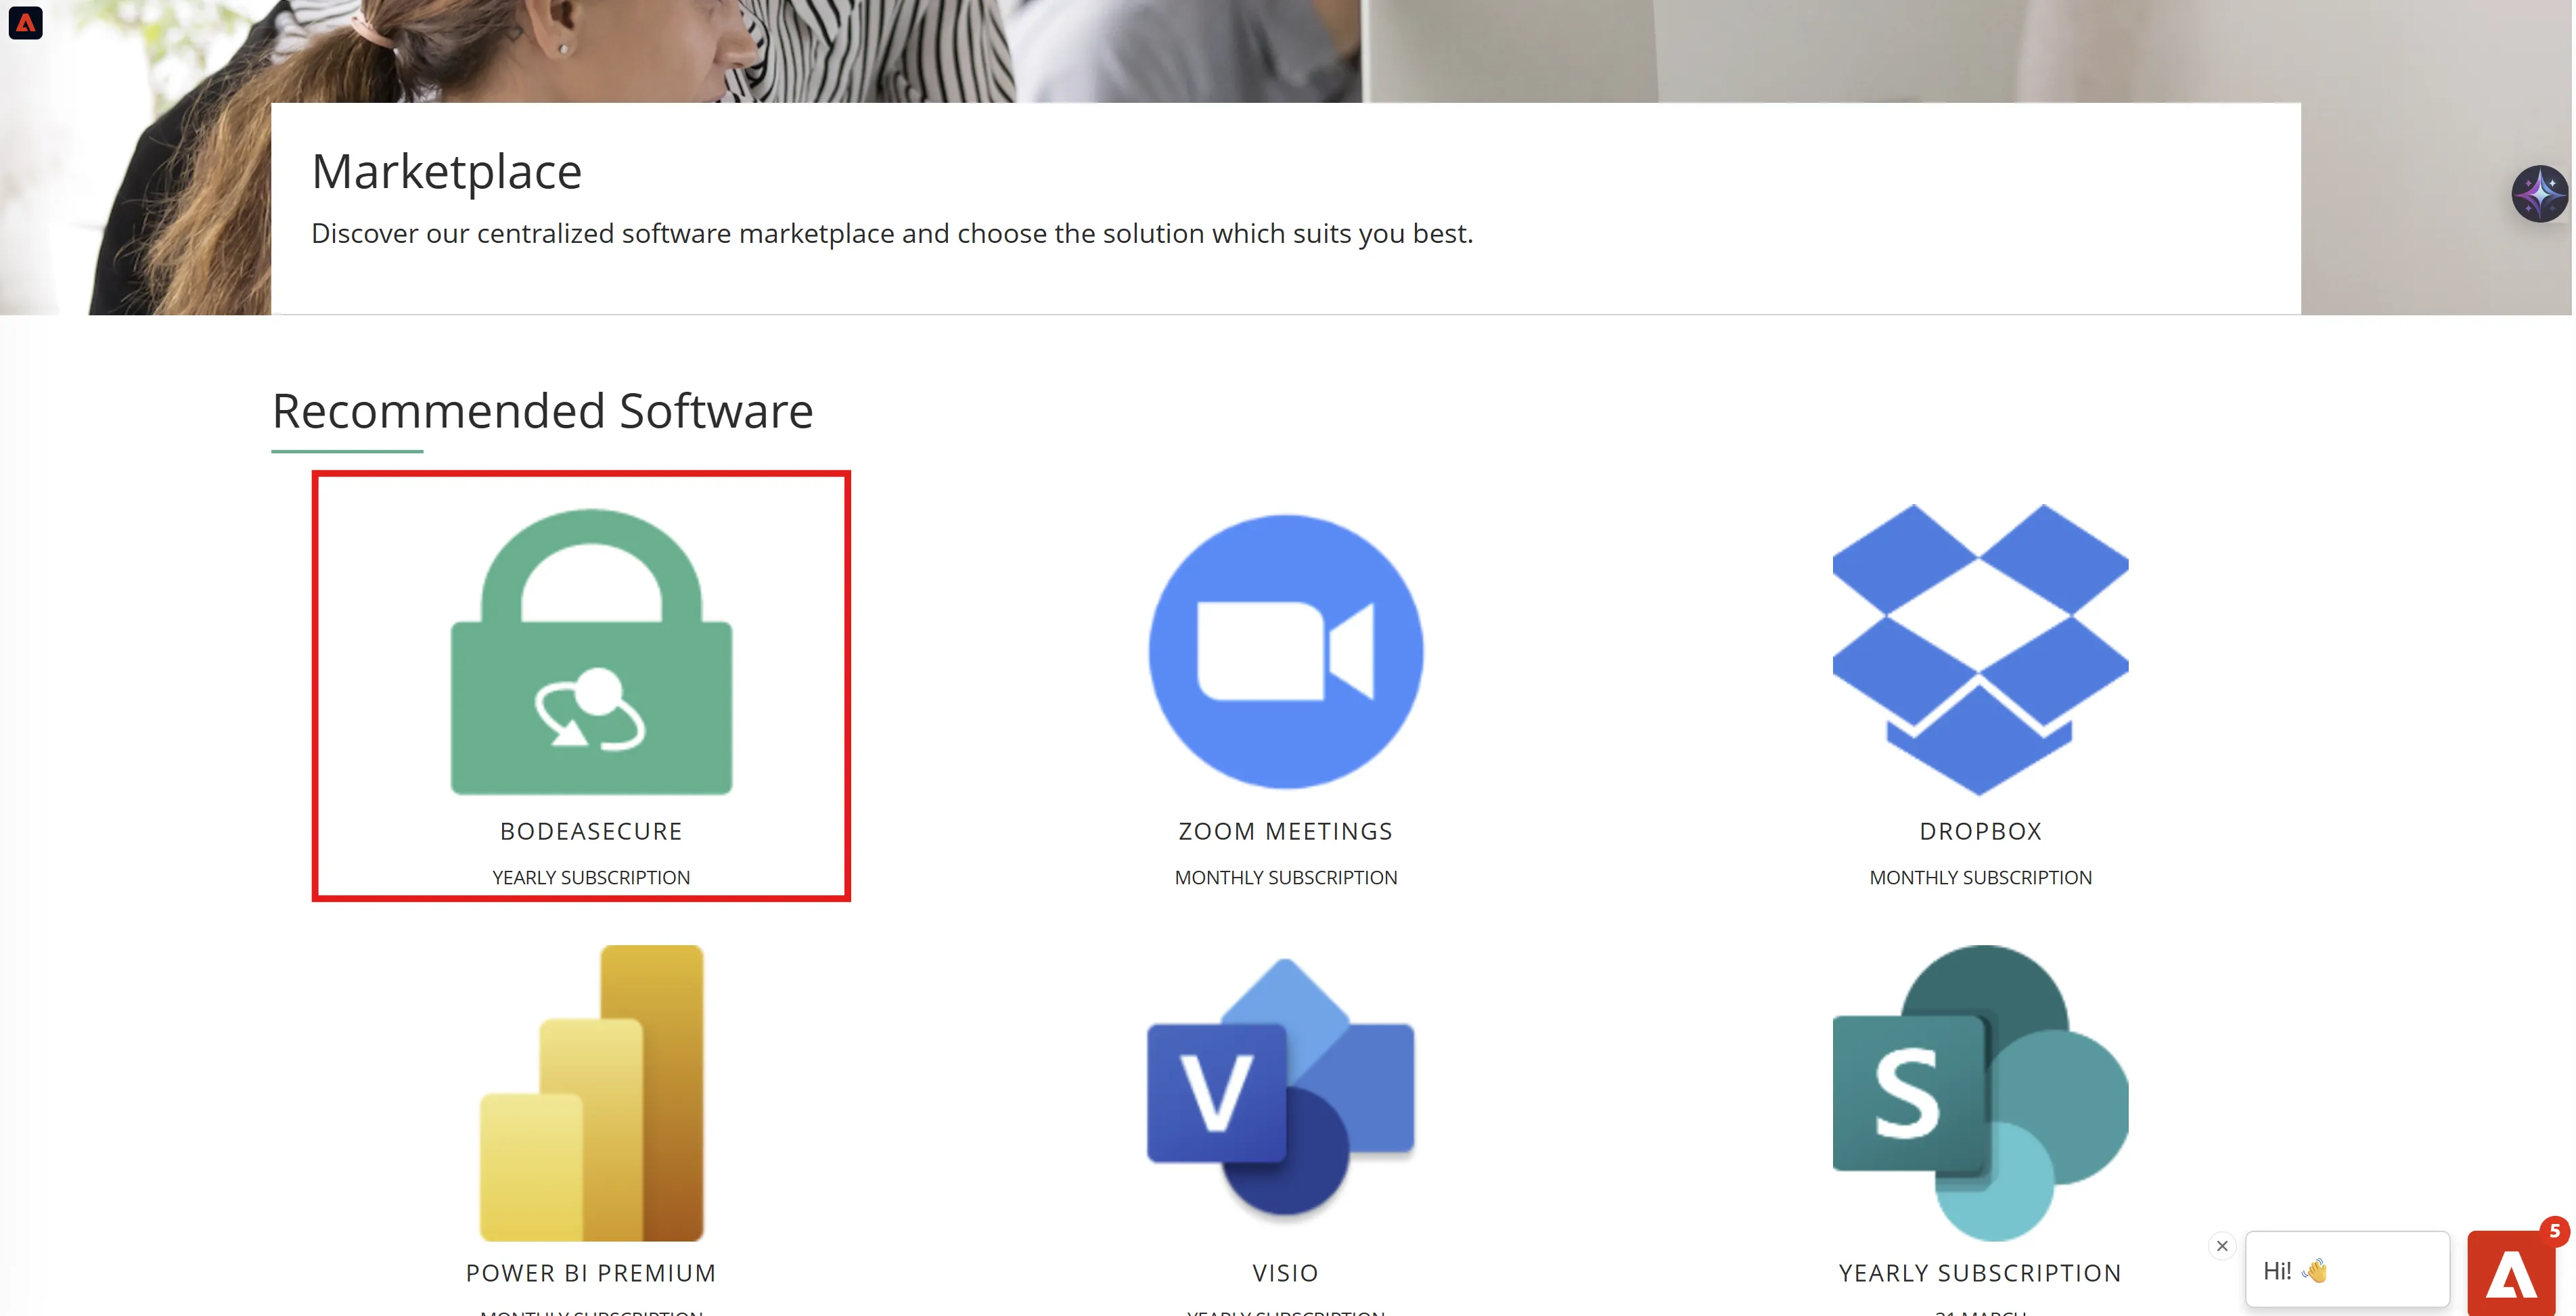2576x1316 pixels.
Task: Click MONTHLY SUBSCRIPTION under Zoom Meetings
Action: click(x=1286, y=877)
